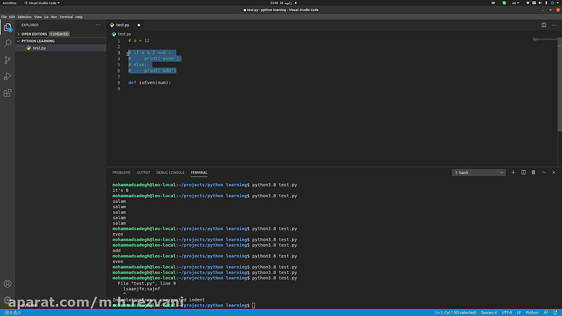562x316 pixels.
Task: Open the Edit menu
Action: (x=12, y=17)
